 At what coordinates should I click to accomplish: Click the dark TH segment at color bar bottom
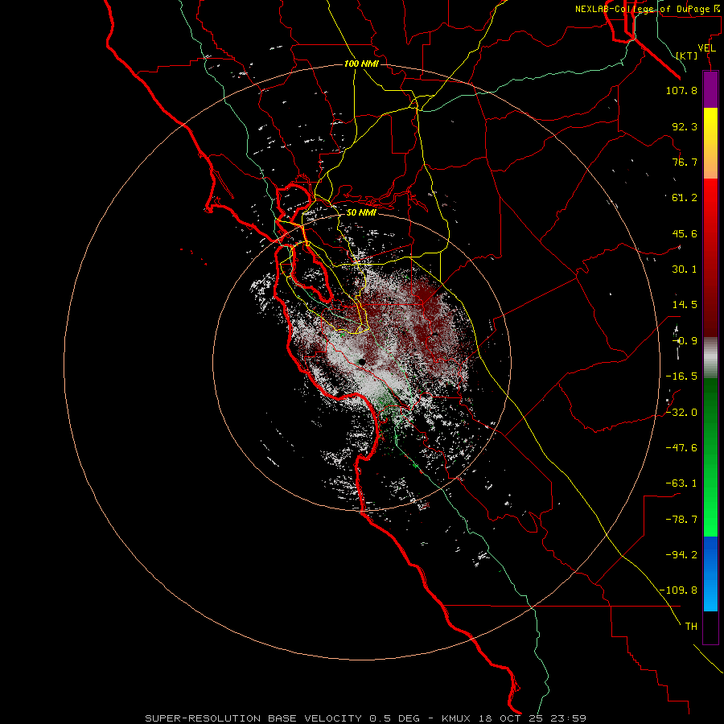coord(710,627)
